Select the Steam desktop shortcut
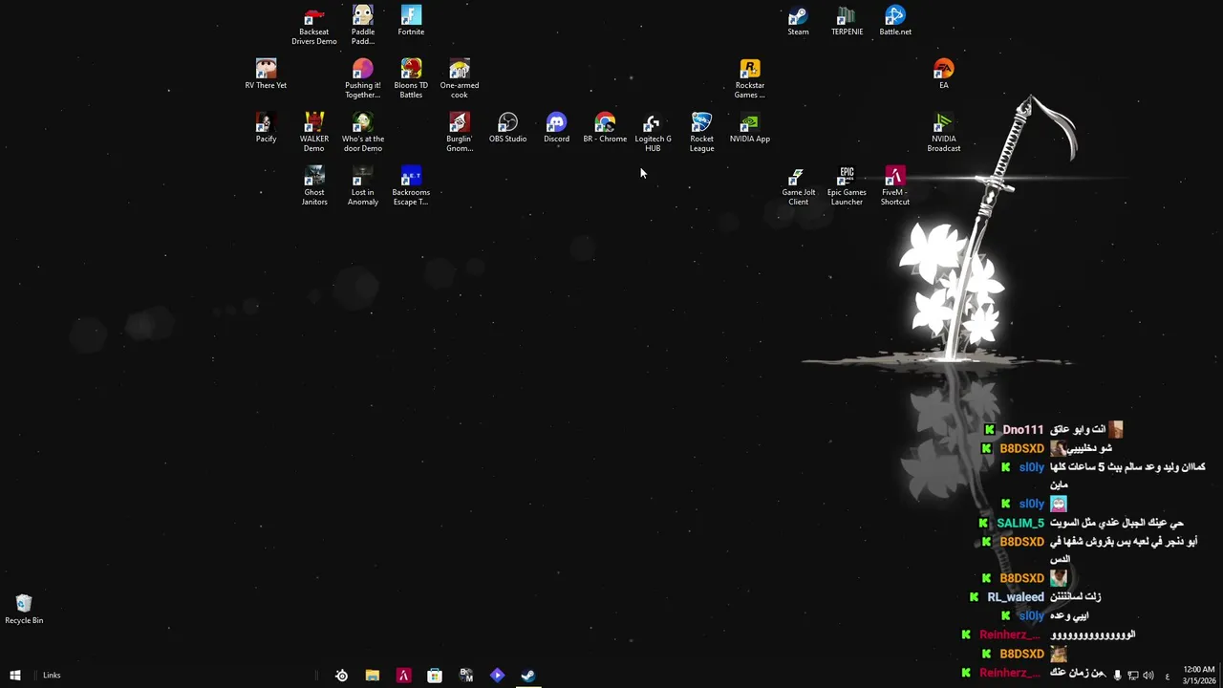 coord(798,21)
